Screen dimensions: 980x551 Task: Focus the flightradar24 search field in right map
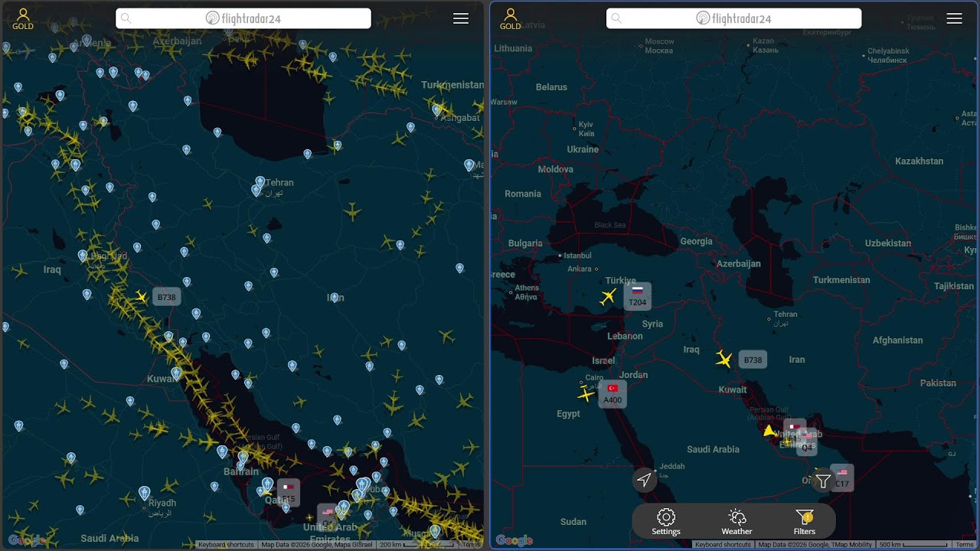click(733, 18)
